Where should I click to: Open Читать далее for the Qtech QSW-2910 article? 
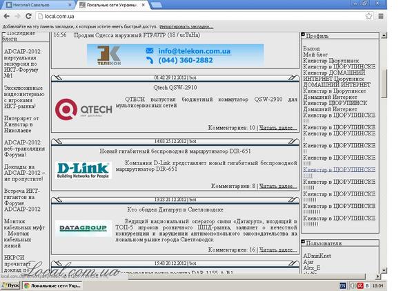278,128
